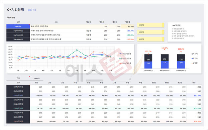
Task: Click KR(3) 결과치 total 290 in the 달성 column
Action: (x=199, y=117)
